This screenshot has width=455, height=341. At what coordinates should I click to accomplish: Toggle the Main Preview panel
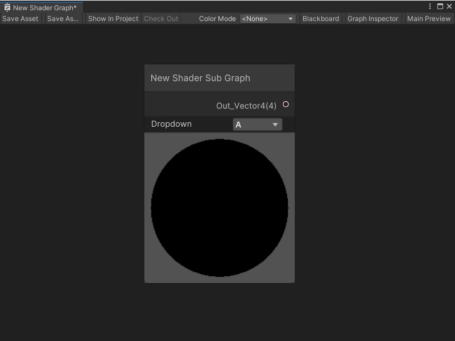pos(429,18)
